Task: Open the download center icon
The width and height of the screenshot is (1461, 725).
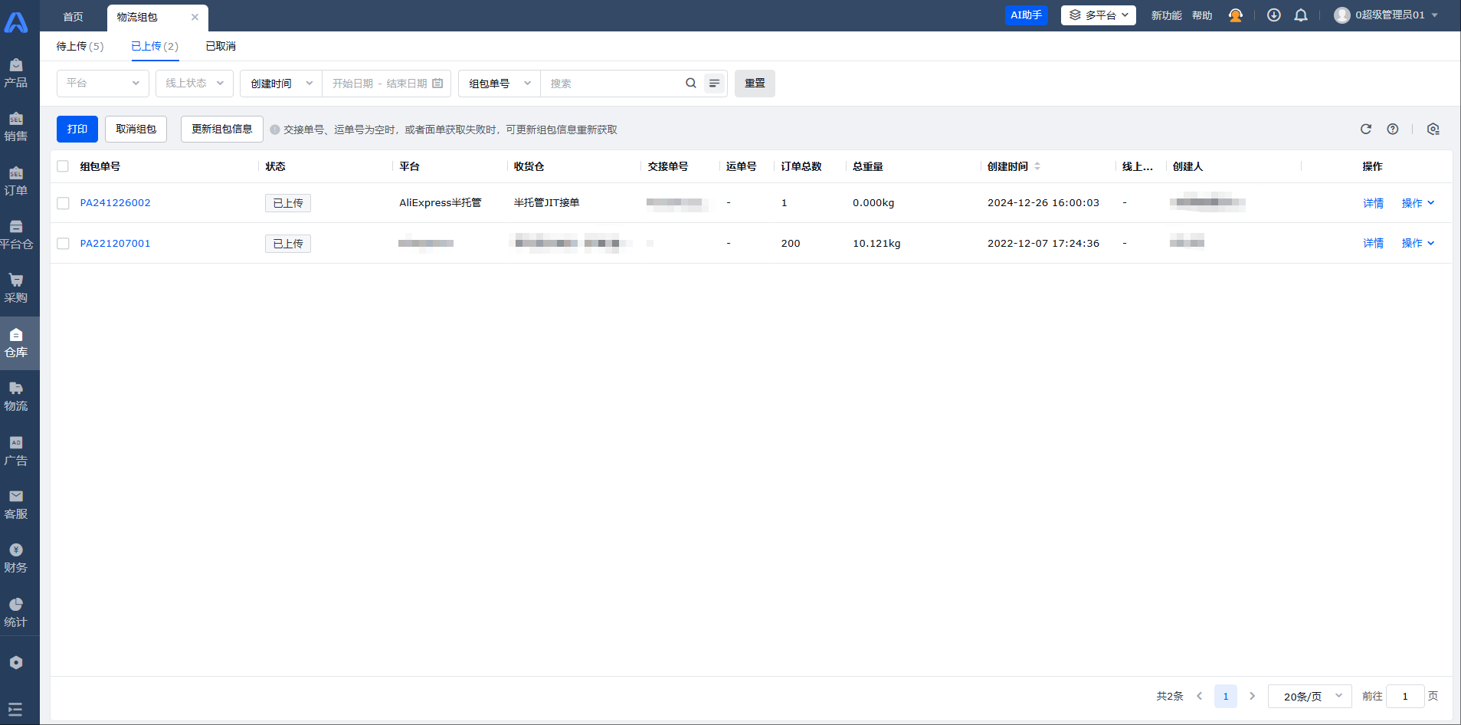Action: pyautogui.click(x=1274, y=15)
